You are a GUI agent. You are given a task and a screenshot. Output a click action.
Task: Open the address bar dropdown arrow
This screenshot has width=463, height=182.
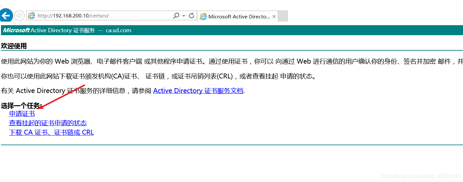click(x=183, y=15)
